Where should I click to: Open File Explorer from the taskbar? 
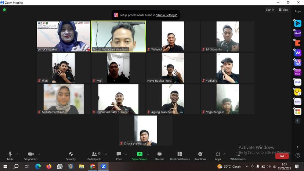click(x=82, y=167)
